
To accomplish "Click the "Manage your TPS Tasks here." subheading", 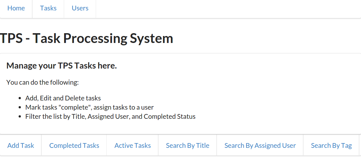I will click(x=62, y=66).
